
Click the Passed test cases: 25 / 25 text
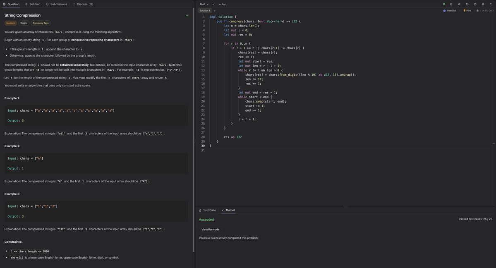475,219
